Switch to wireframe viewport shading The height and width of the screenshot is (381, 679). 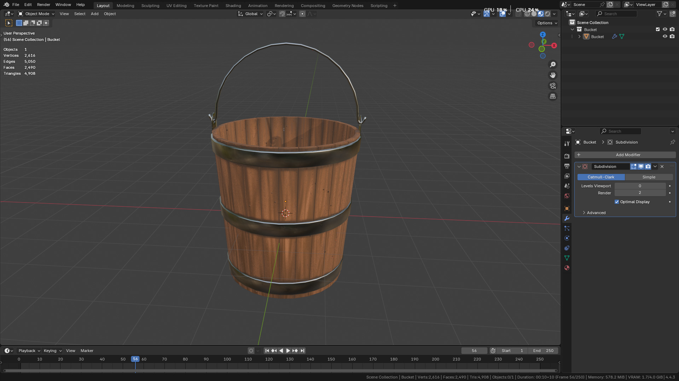click(527, 14)
